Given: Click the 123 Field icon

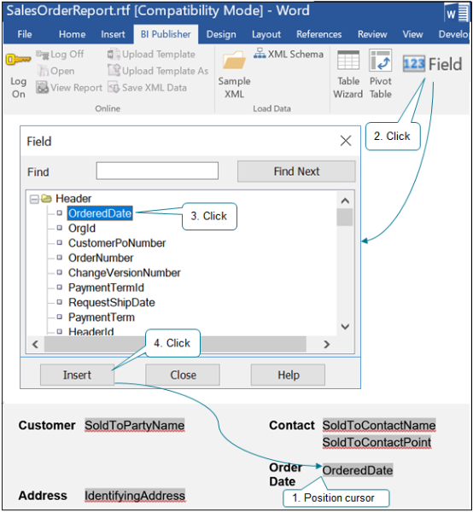Looking at the screenshot, I should pyautogui.click(x=414, y=64).
